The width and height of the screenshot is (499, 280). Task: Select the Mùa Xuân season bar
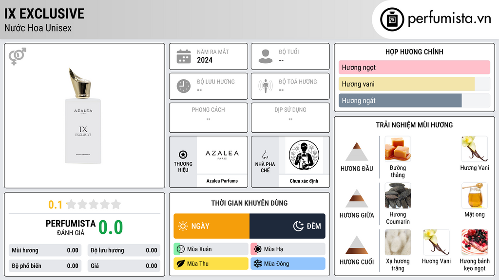pos(211,249)
